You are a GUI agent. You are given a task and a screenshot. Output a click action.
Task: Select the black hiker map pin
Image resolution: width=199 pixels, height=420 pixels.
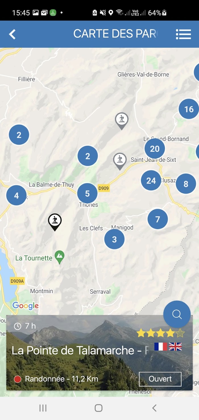point(55,222)
